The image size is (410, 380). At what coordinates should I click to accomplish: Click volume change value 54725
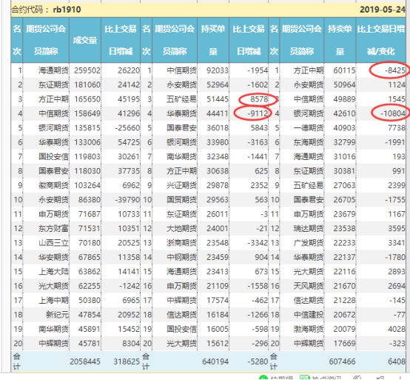[x=129, y=142]
